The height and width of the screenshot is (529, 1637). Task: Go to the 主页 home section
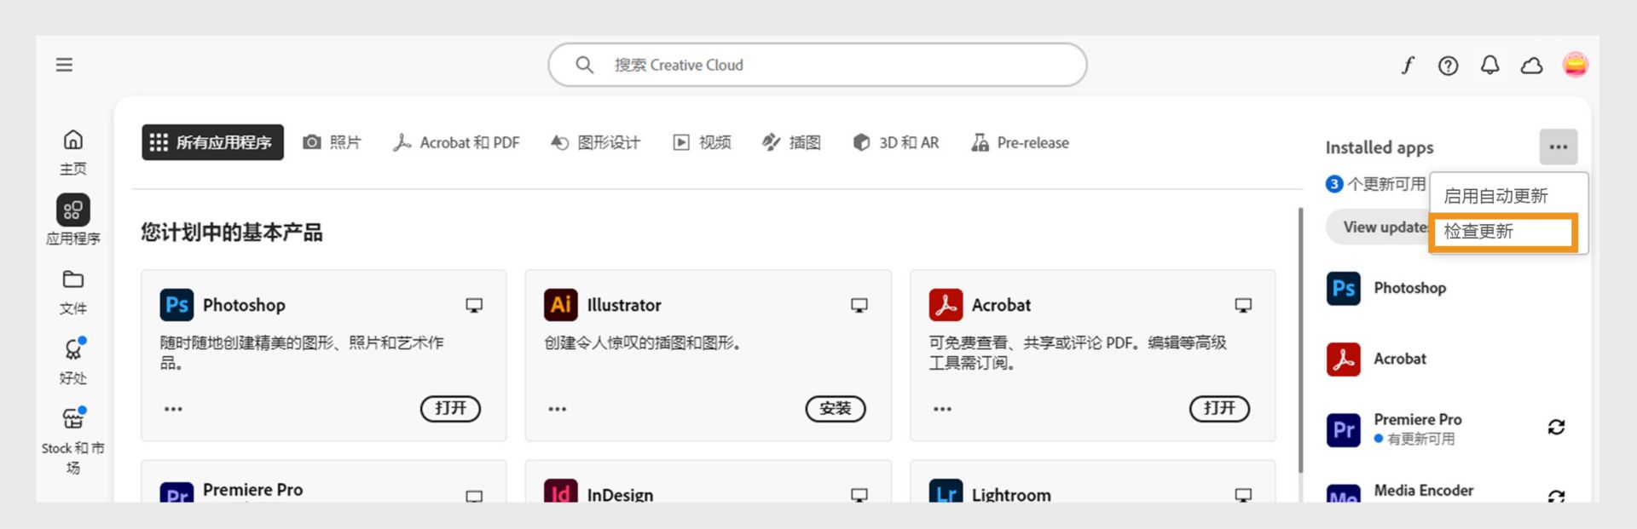(73, 152)
